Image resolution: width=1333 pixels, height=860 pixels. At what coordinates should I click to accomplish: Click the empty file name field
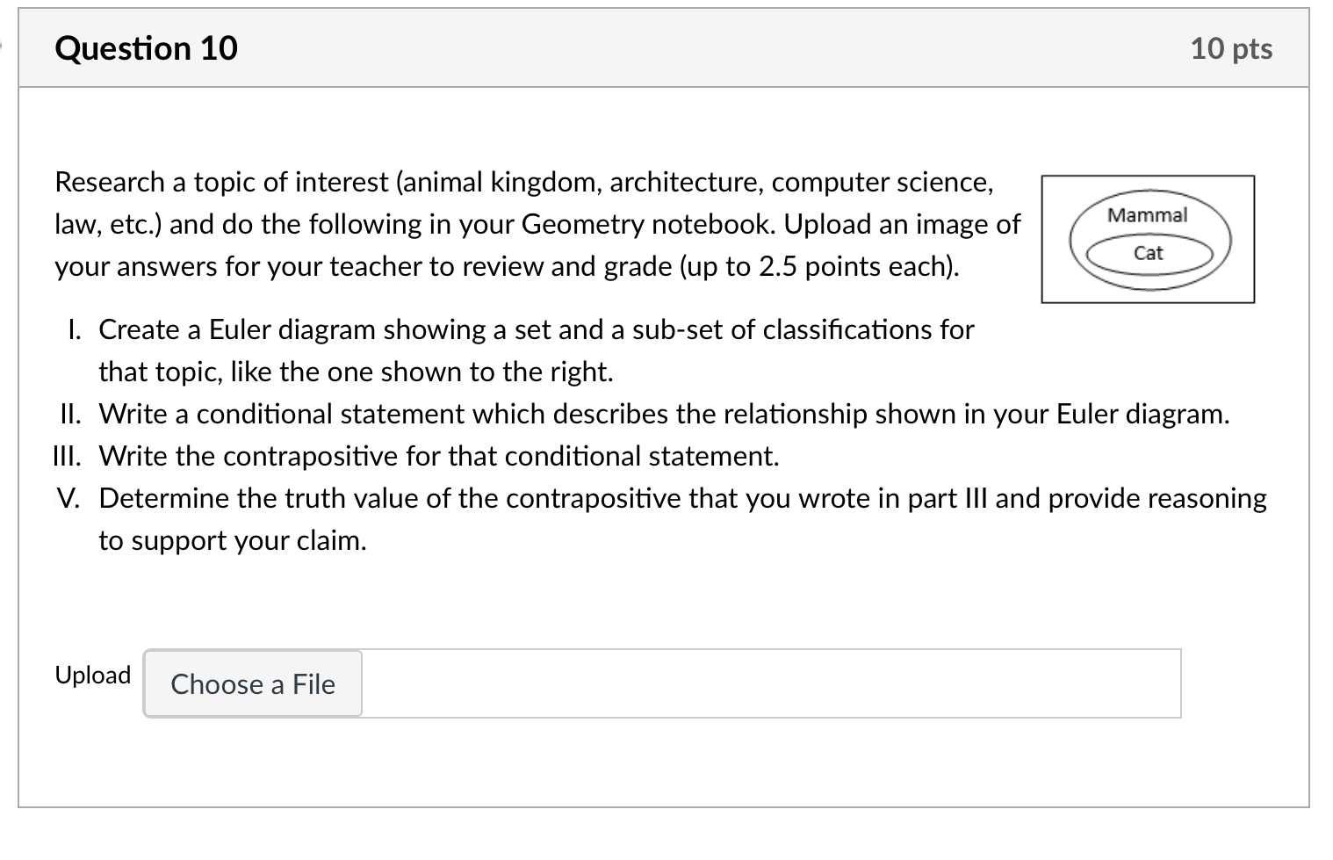click(771, 683)
